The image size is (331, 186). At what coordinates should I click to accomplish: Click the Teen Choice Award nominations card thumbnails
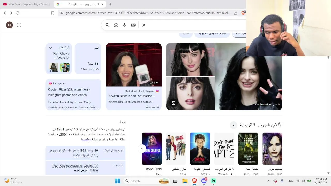[59, 67]
